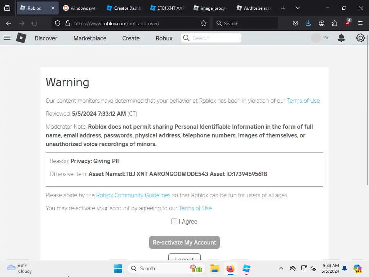Open Roblox side navigation hamburger menu
369x277 pixels.
coord(7,38)
